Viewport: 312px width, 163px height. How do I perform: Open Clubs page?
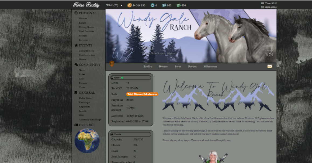pos(82,87)
